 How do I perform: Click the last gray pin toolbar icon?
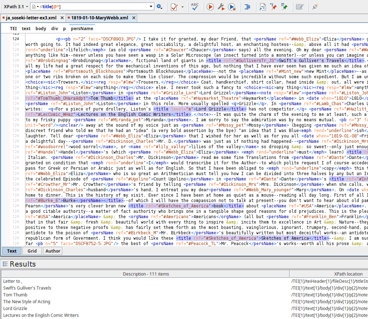point(315,7)
